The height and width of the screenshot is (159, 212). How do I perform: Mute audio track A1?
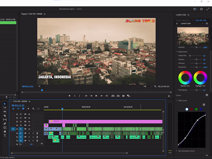(29, 133)
